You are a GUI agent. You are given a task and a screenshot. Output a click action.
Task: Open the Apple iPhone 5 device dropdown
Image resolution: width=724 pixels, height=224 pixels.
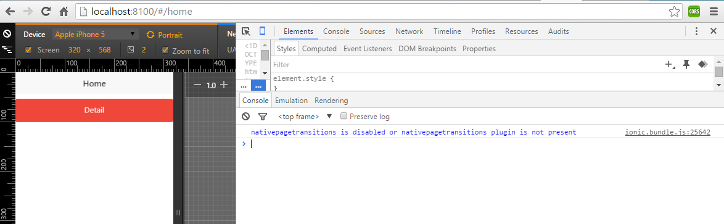click(96, 34)
